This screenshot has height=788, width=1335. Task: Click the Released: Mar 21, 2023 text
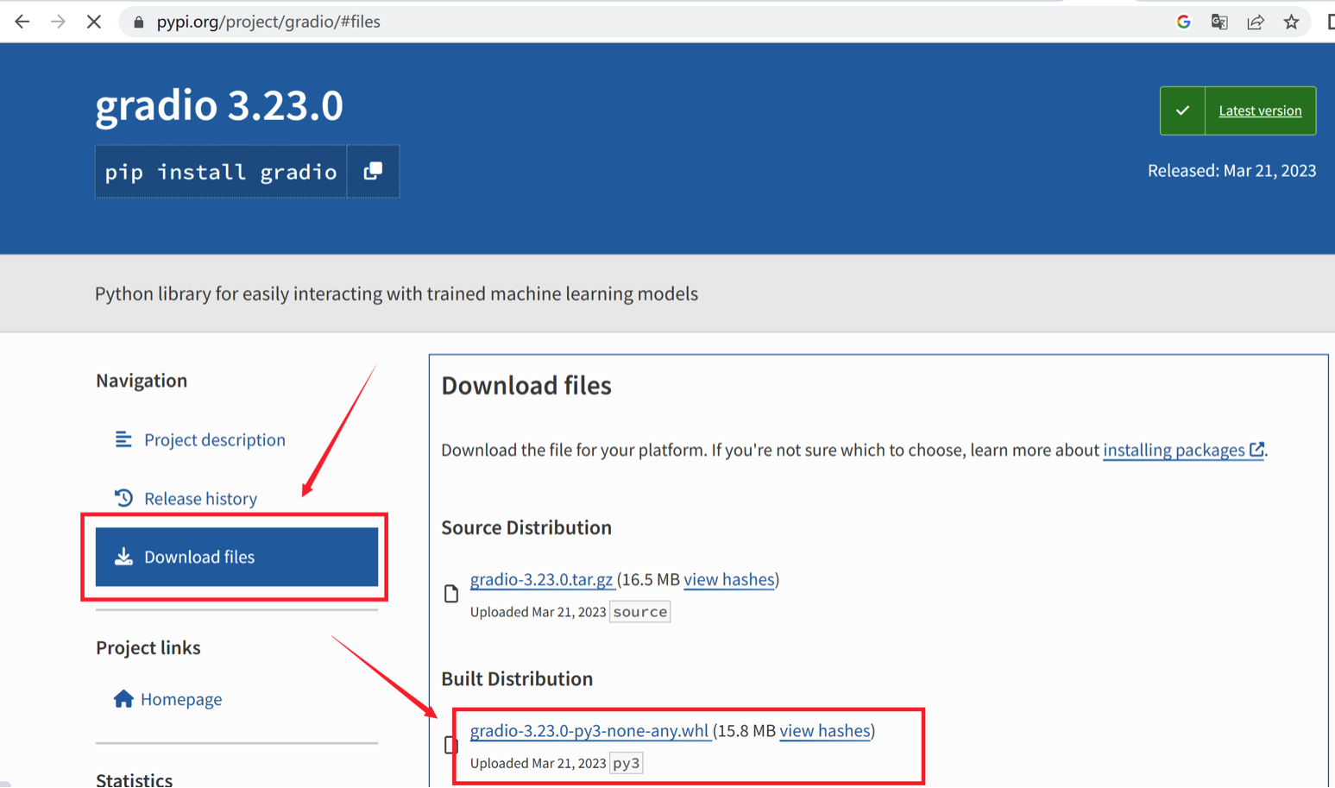(1231, 170)
